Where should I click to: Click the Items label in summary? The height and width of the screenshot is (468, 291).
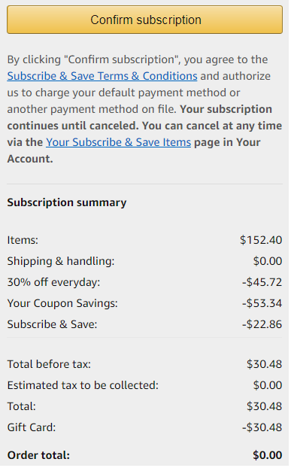tap(23, 240)
